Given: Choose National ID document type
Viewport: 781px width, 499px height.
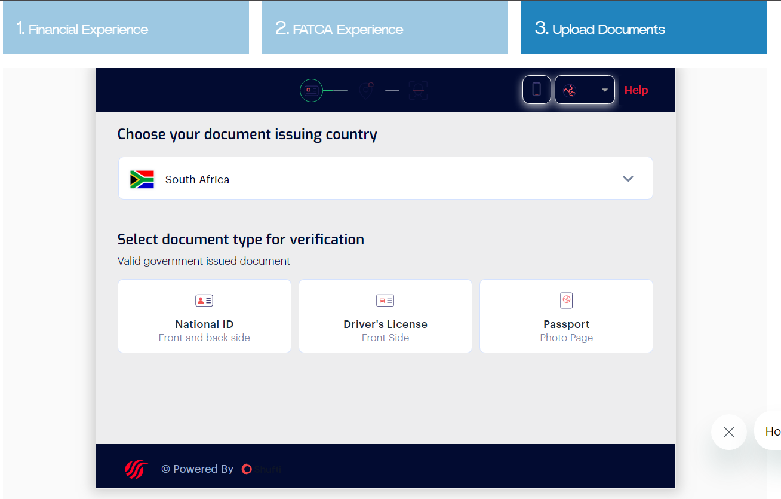Looking at the screenshot, I should coord(204,316).
